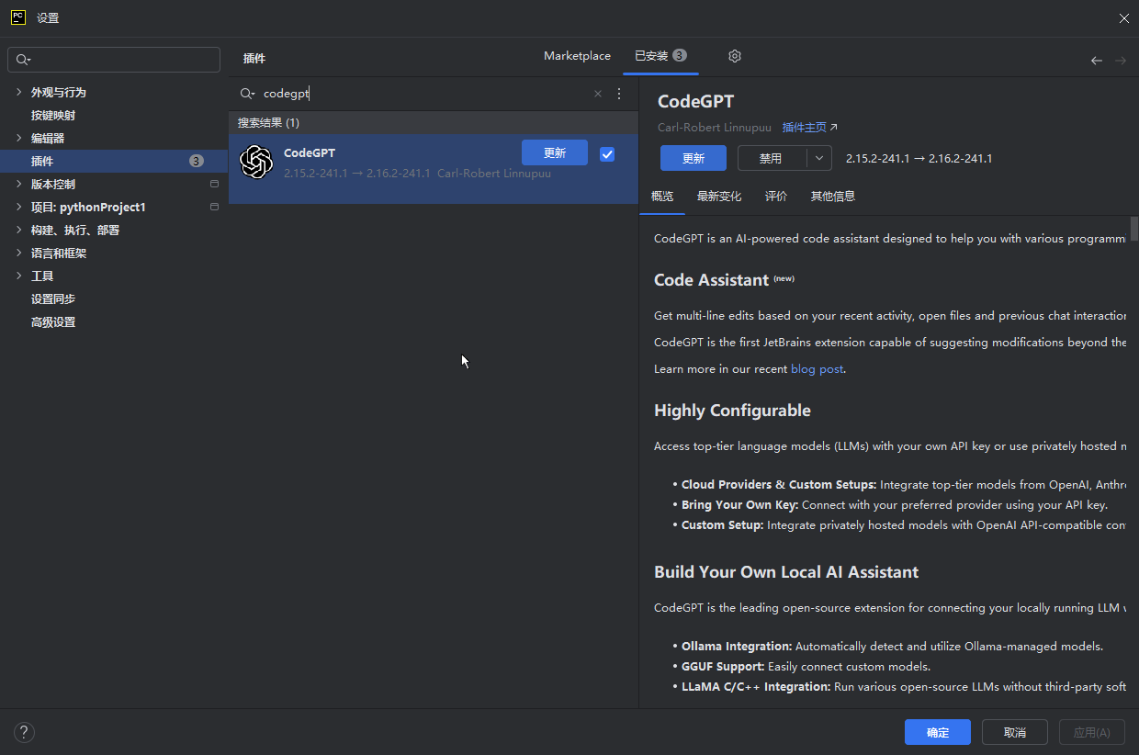
Task: Expand the 项目: pythonProject1 group
Action: (x=18, y=207)
